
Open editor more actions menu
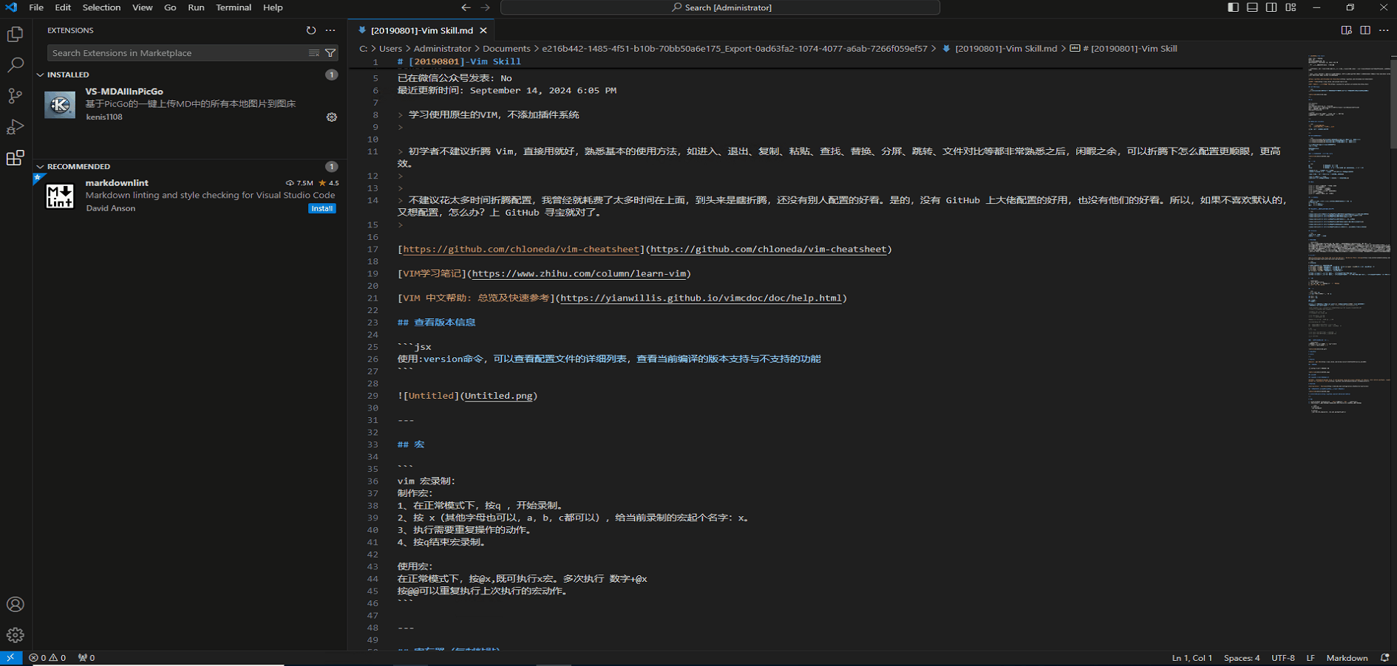[1384, 30]
